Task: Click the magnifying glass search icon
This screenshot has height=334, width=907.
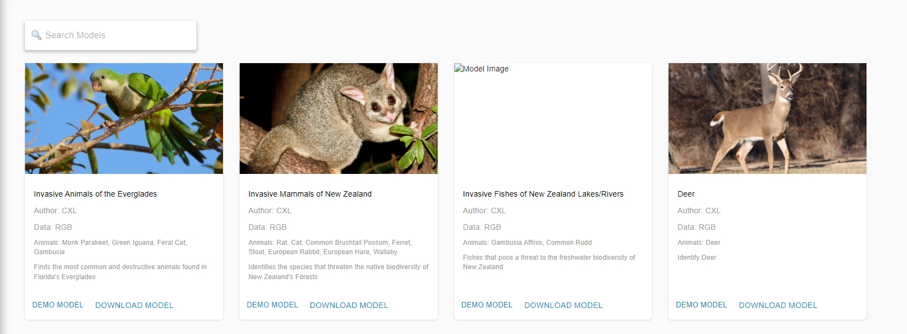Action: 37,35
